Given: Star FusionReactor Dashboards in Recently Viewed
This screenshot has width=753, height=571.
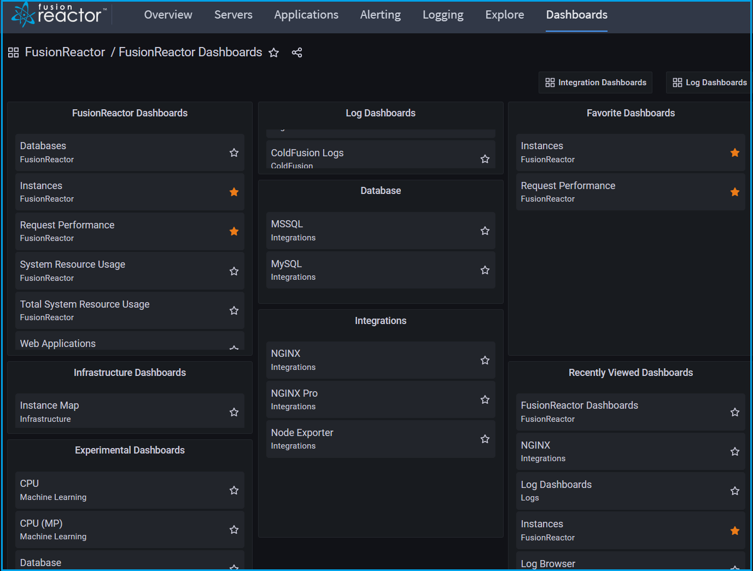Looking at the screenshot, I should (x=735, y=412).
